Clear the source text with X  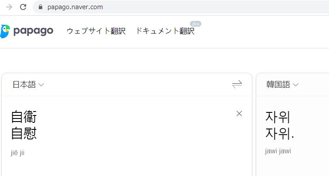click(x=239, y=114)
